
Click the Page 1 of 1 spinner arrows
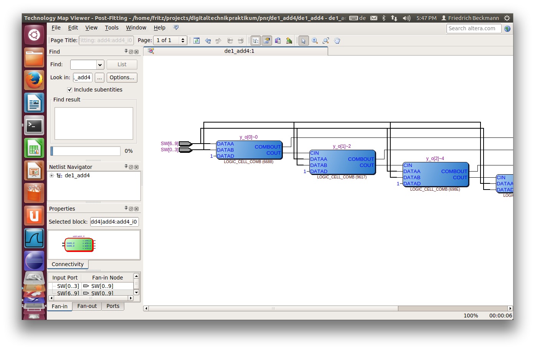tap(183, 40)
